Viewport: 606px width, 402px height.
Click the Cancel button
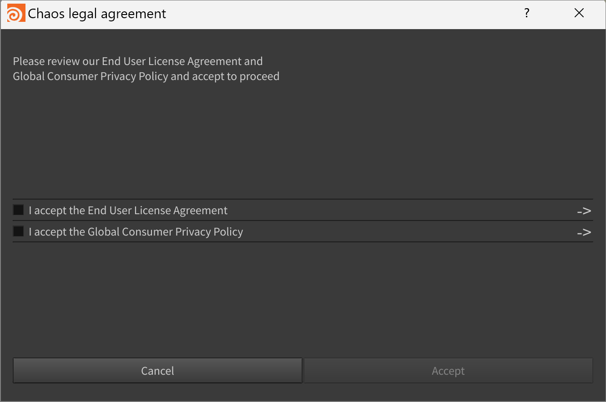pos(157,371)
